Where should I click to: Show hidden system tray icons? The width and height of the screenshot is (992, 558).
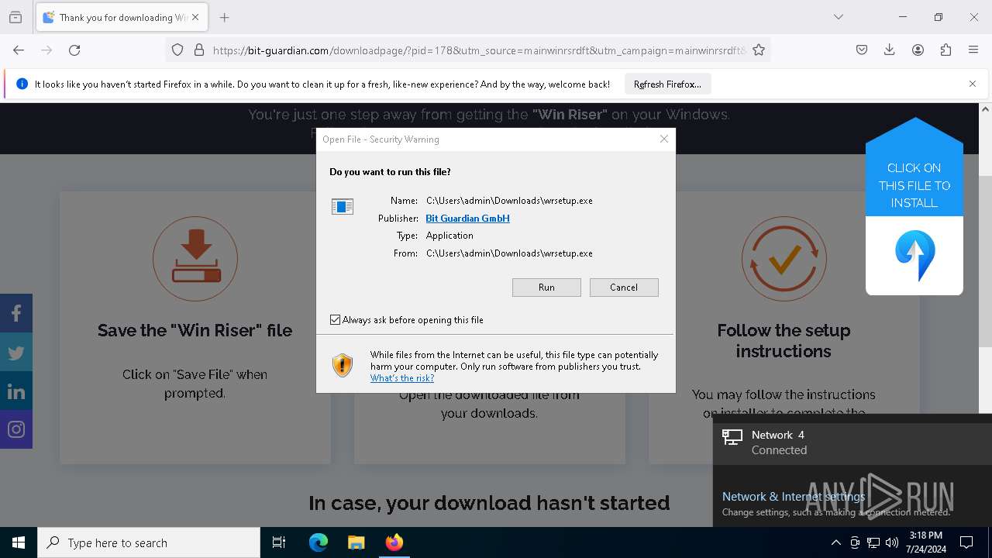tap(835, 542)
